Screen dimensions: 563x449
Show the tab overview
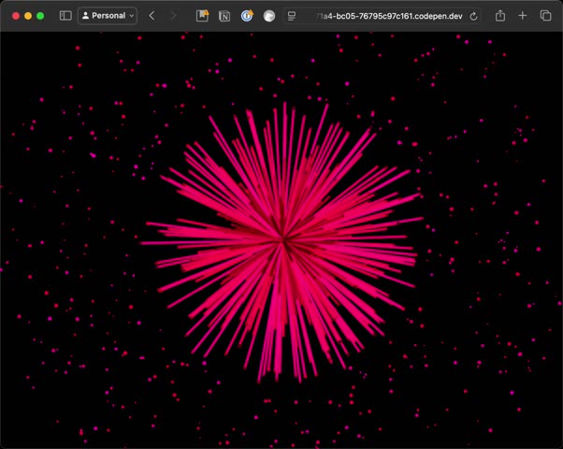tap(545, 16)
